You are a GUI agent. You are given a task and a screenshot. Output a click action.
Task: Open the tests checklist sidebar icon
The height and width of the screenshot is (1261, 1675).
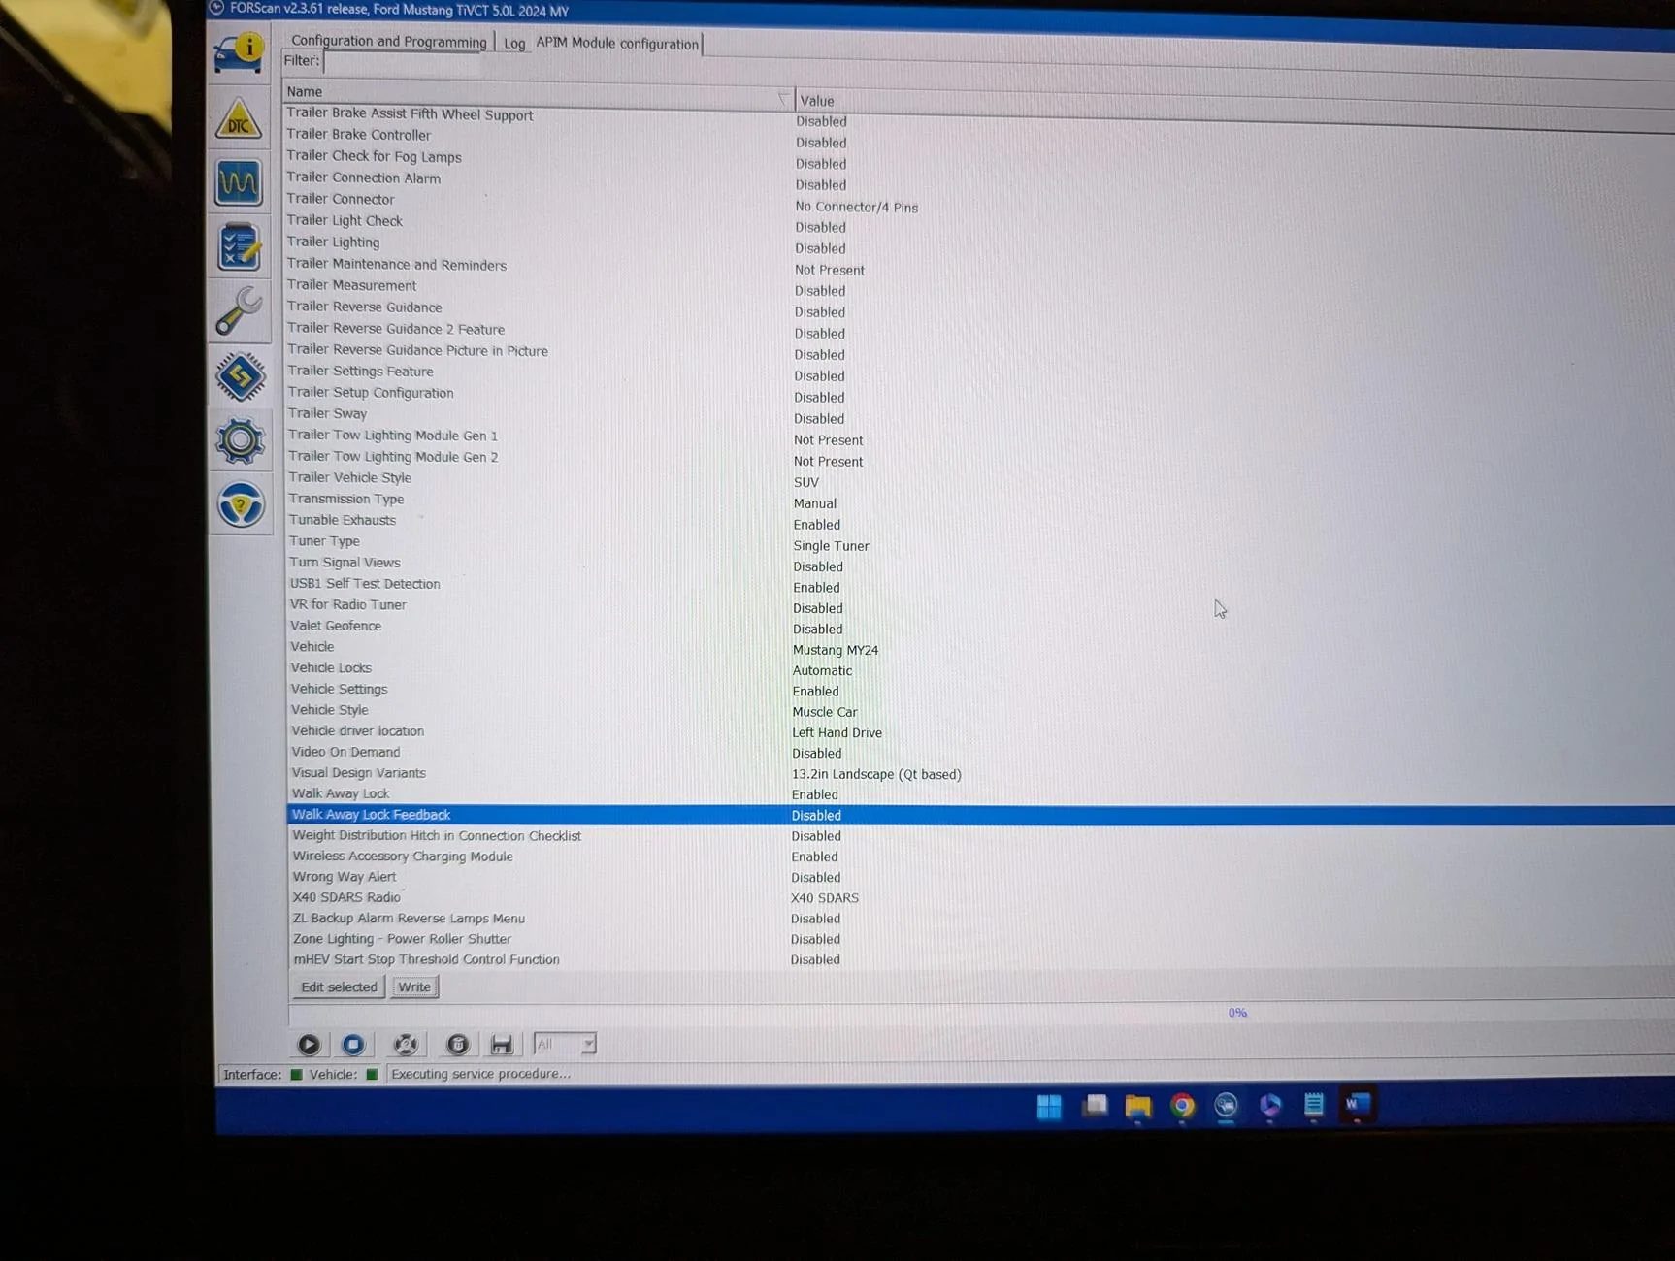239,246
